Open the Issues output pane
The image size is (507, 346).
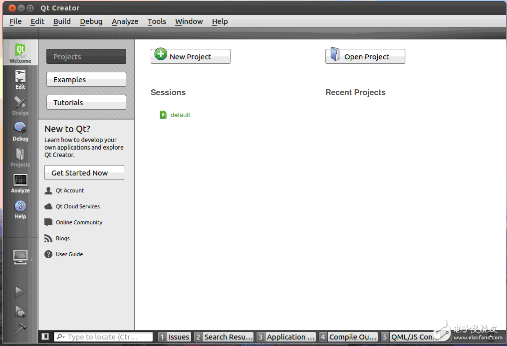tap(175, 337)
